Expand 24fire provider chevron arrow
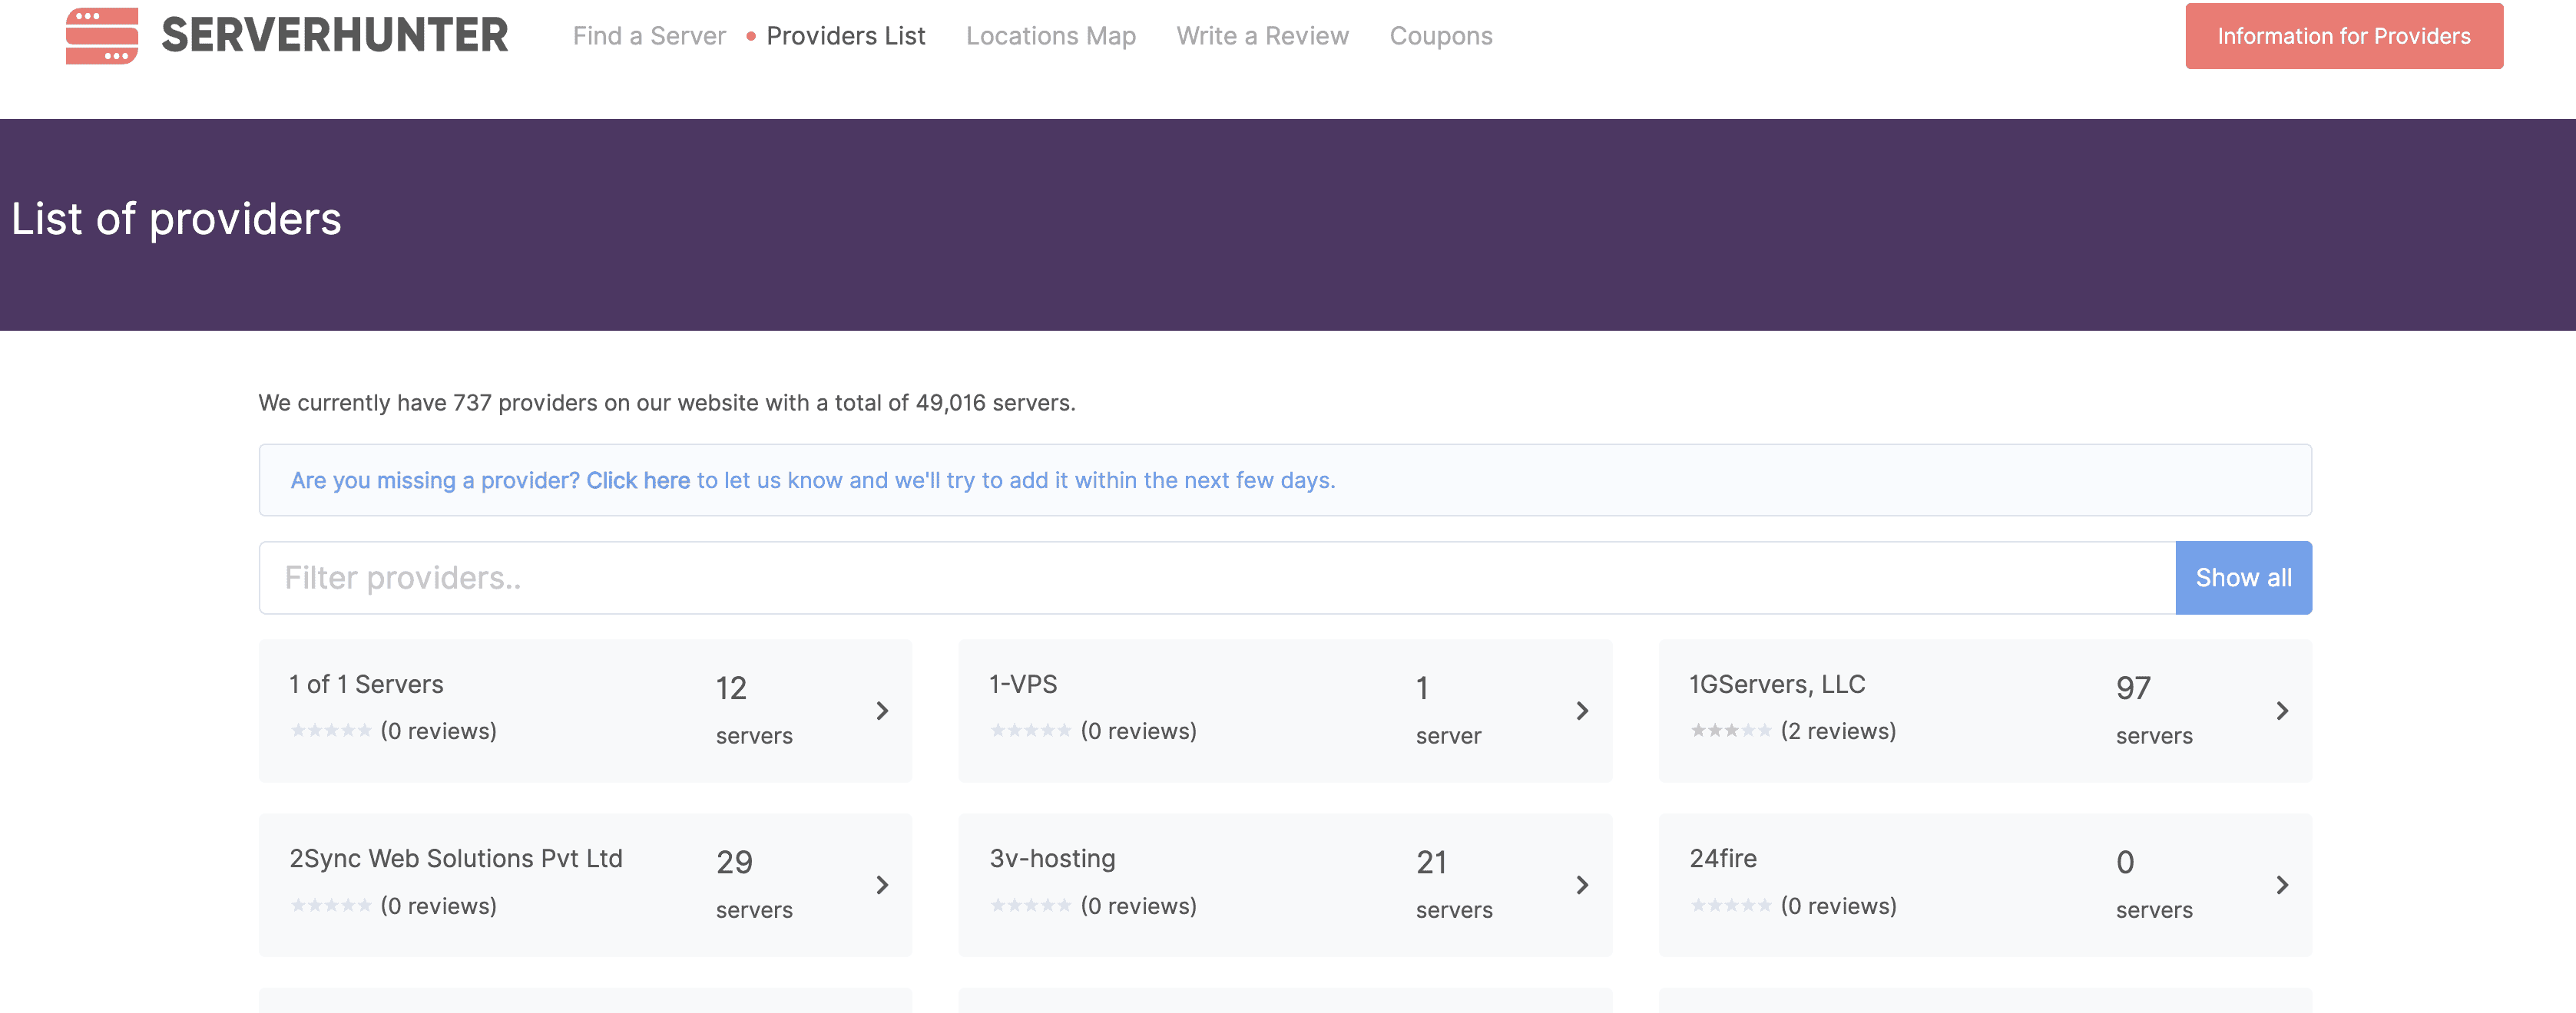Image resolution: width=2576 pixels, height=1013 pixels. (2282, 885)
